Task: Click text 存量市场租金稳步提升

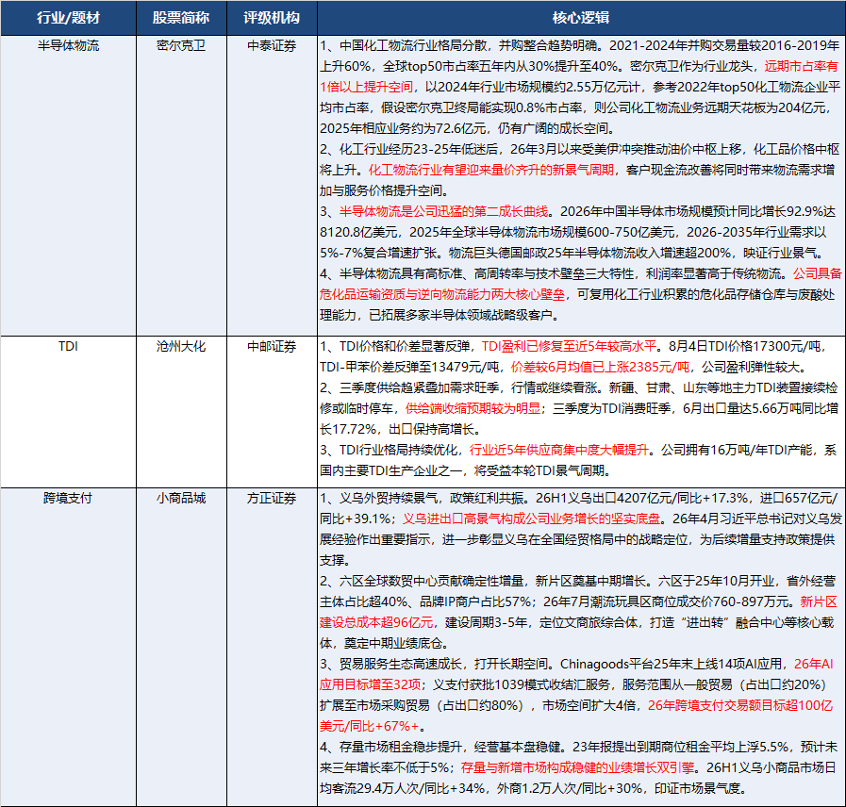Action: 400,747
